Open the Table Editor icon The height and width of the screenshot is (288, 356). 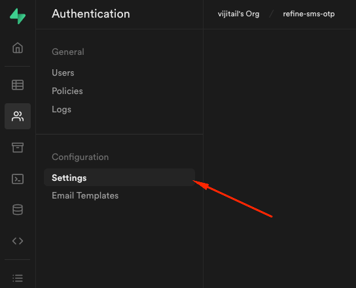click(x=18, y=85)
